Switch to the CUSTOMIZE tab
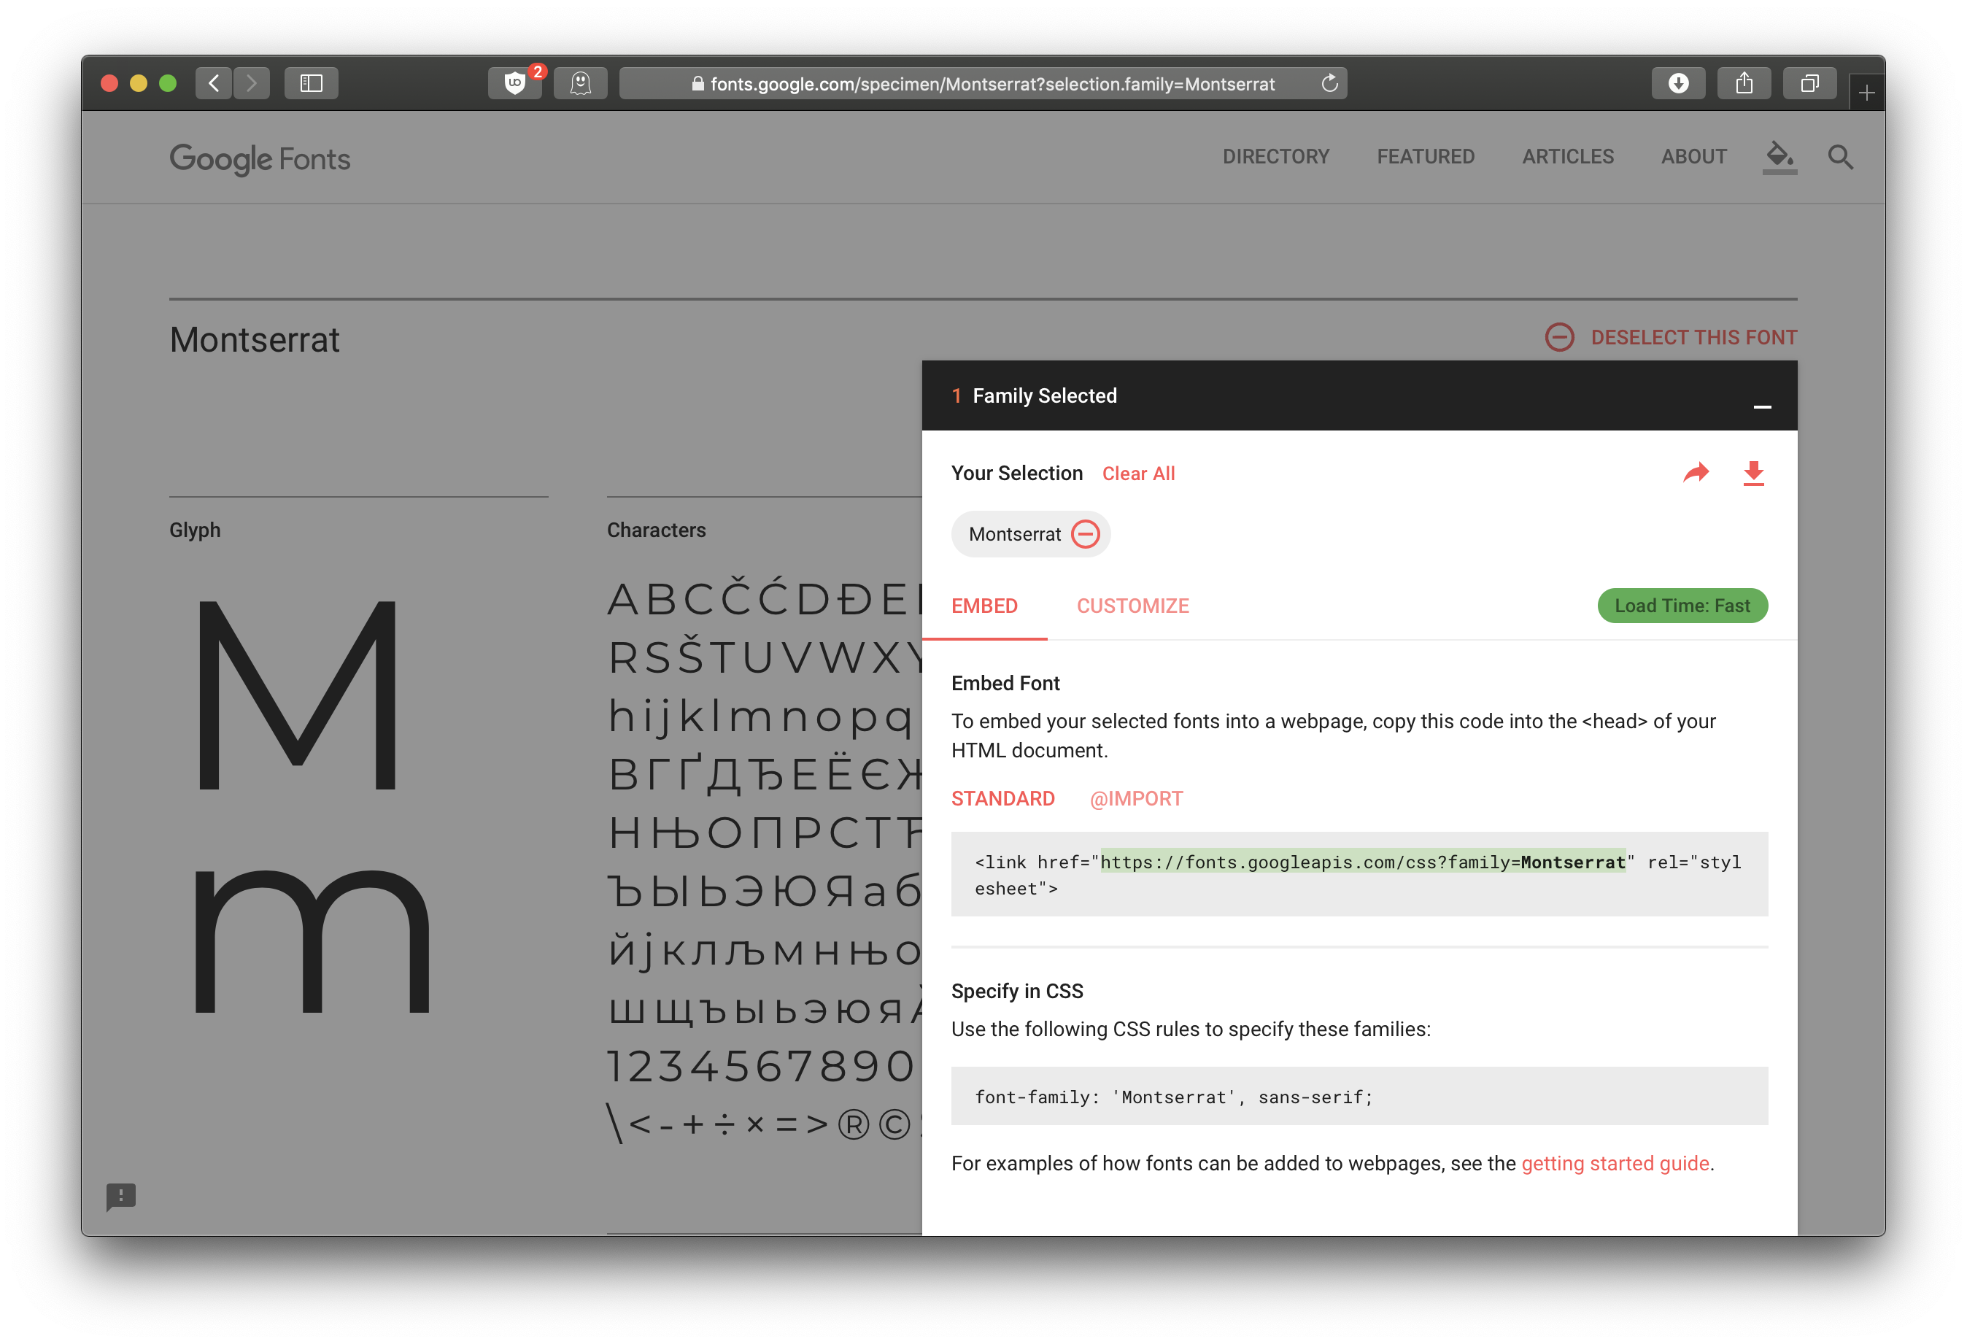Image resolution: width=1967 pixels, height=1344 pixels. tap(1132, 605)
